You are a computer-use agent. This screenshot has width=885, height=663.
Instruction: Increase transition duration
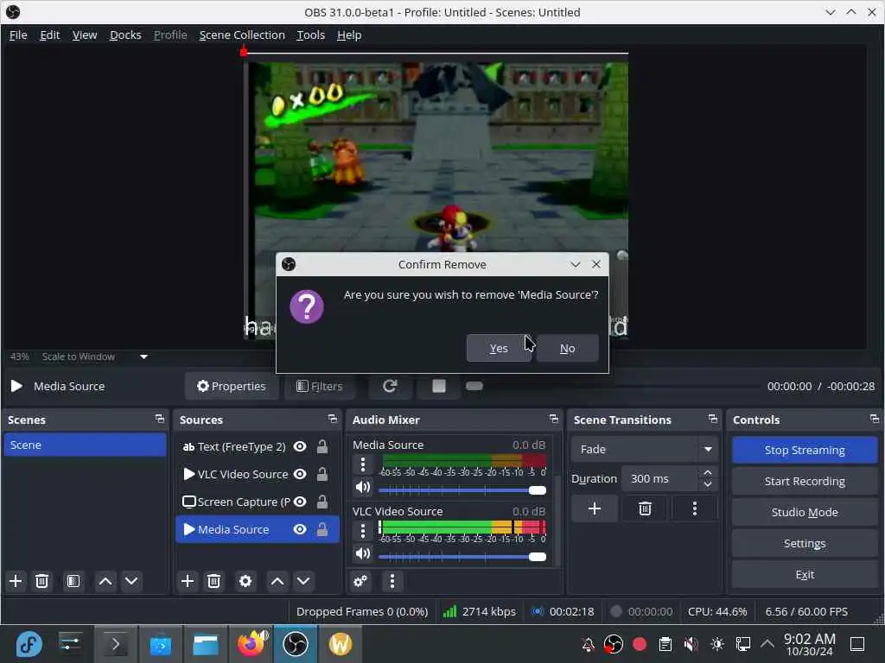point(708,472)
